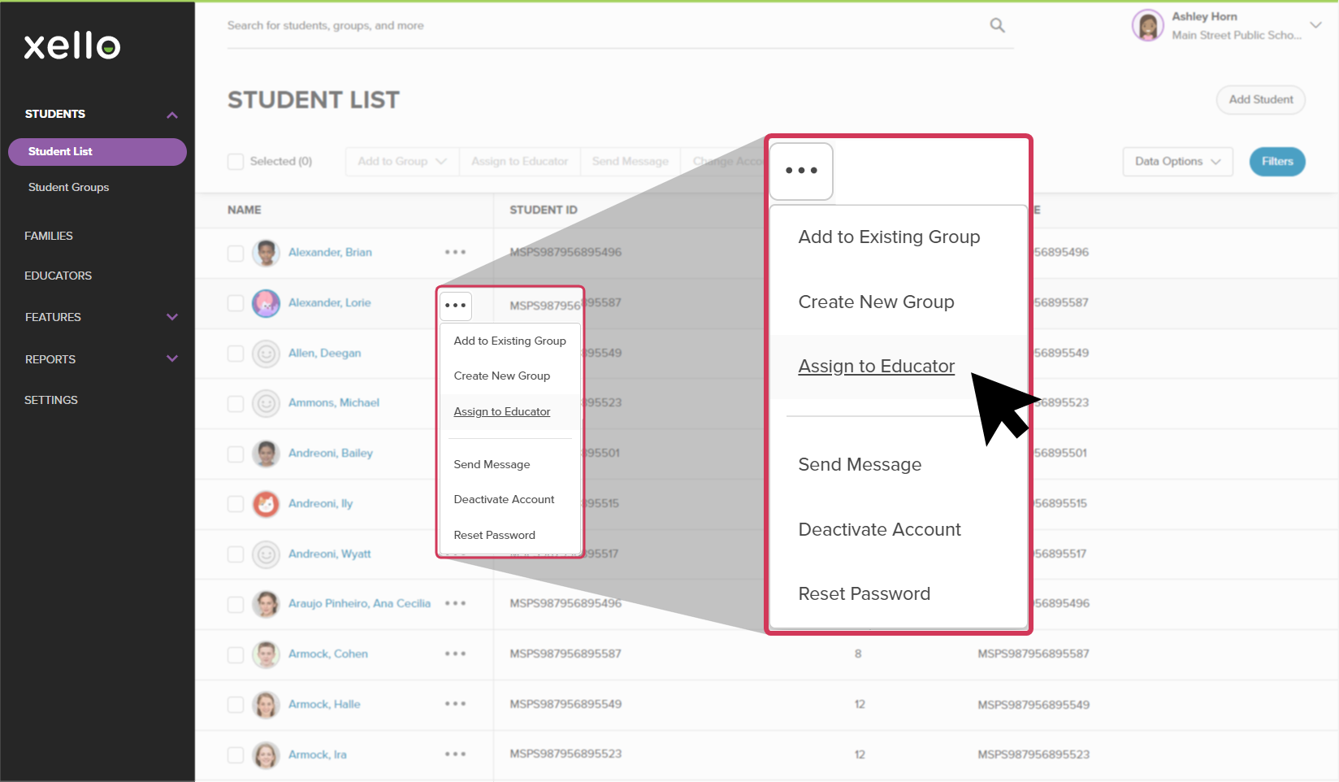Go to EDUCATORS section
The height and width of the screenshot is (782, 1339).
[x=58, y=276]
